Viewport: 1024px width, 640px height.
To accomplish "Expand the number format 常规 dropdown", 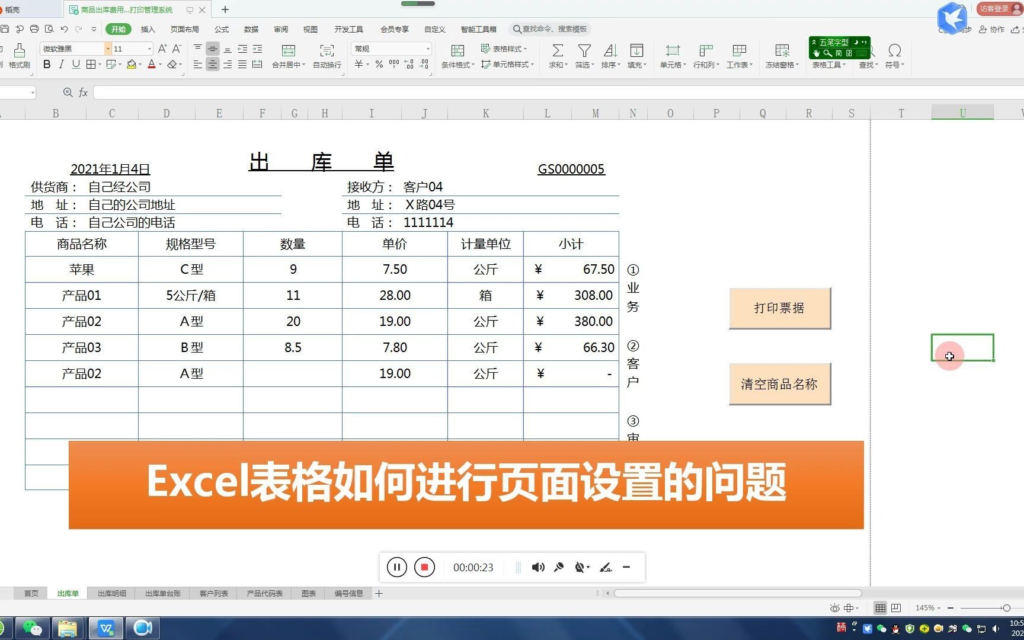I will (427, 49).
